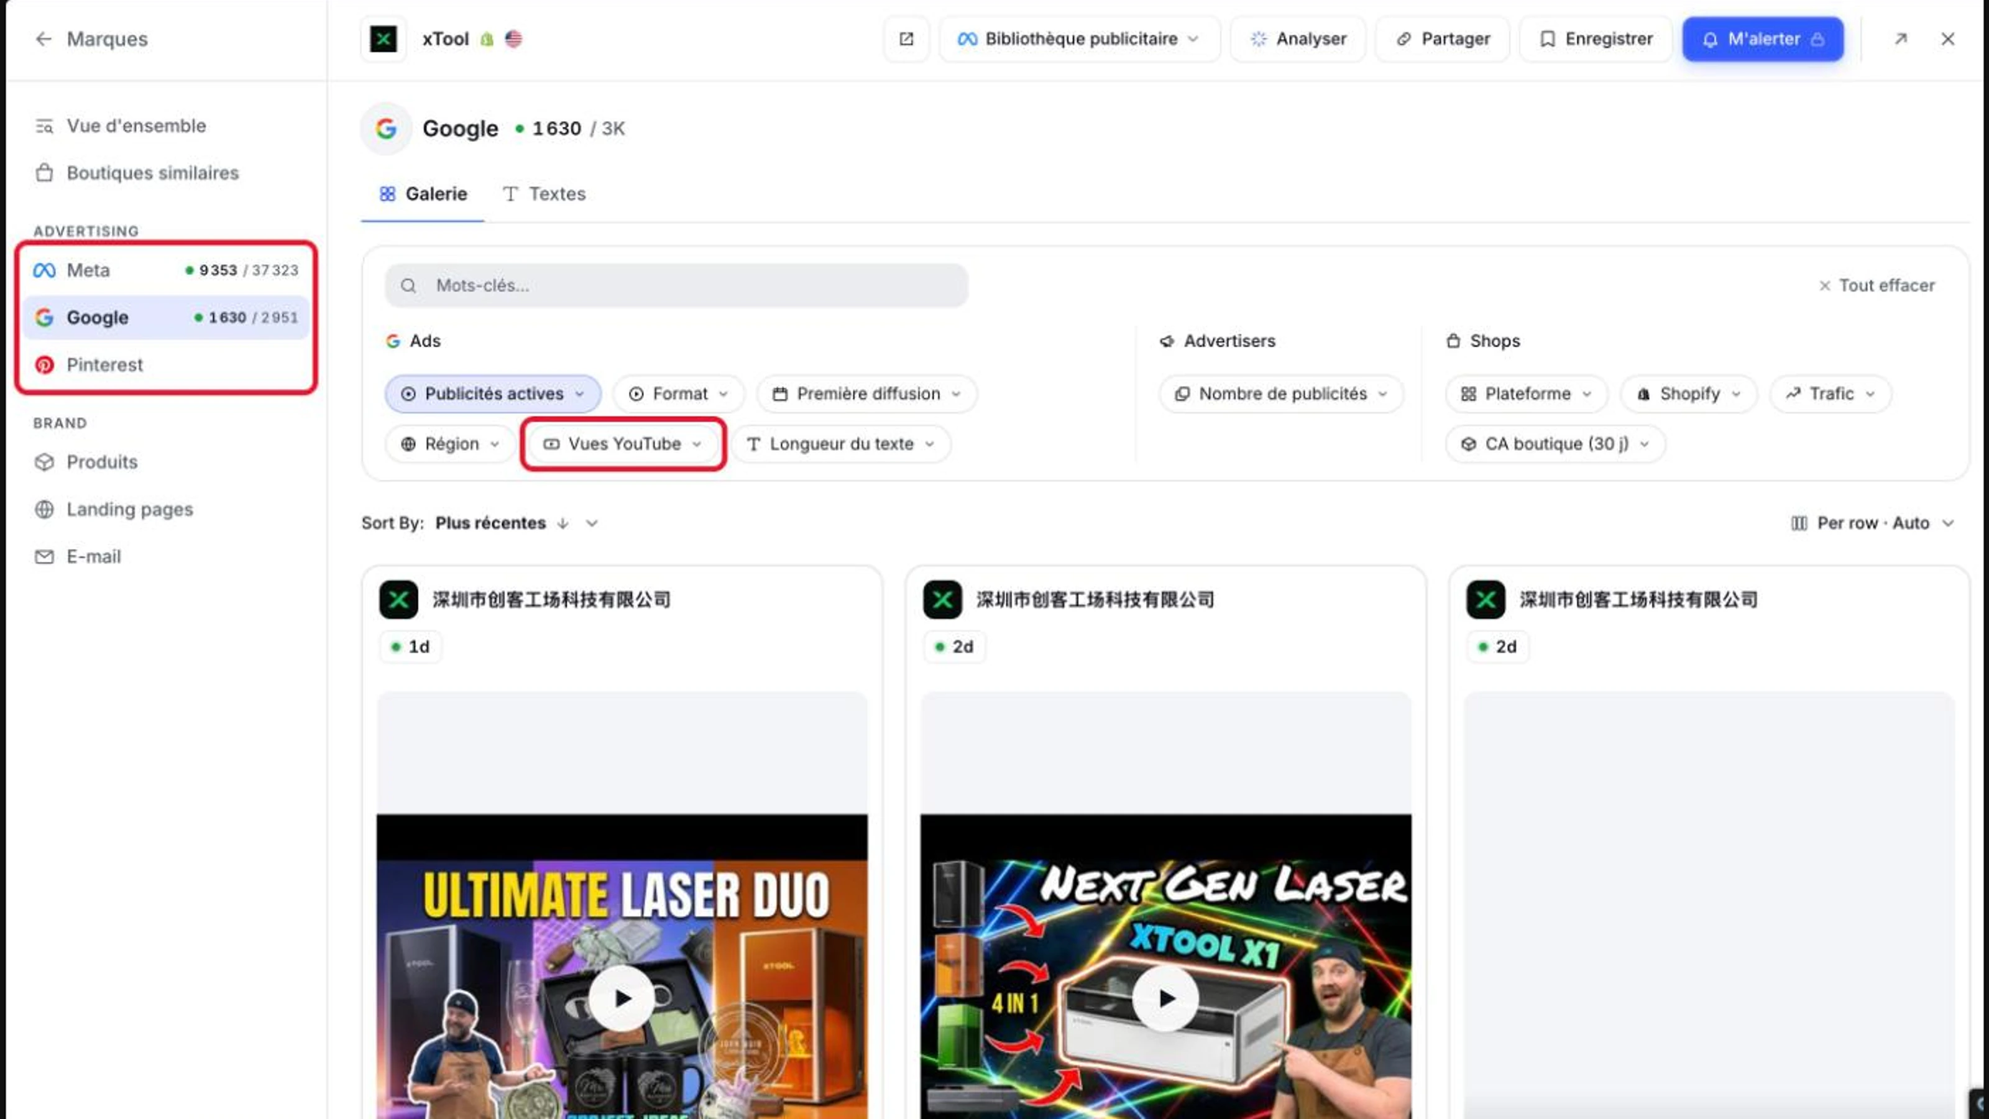Select Meta advertising entry
The image size is (1989, 1119).
[x=165, y=270]
